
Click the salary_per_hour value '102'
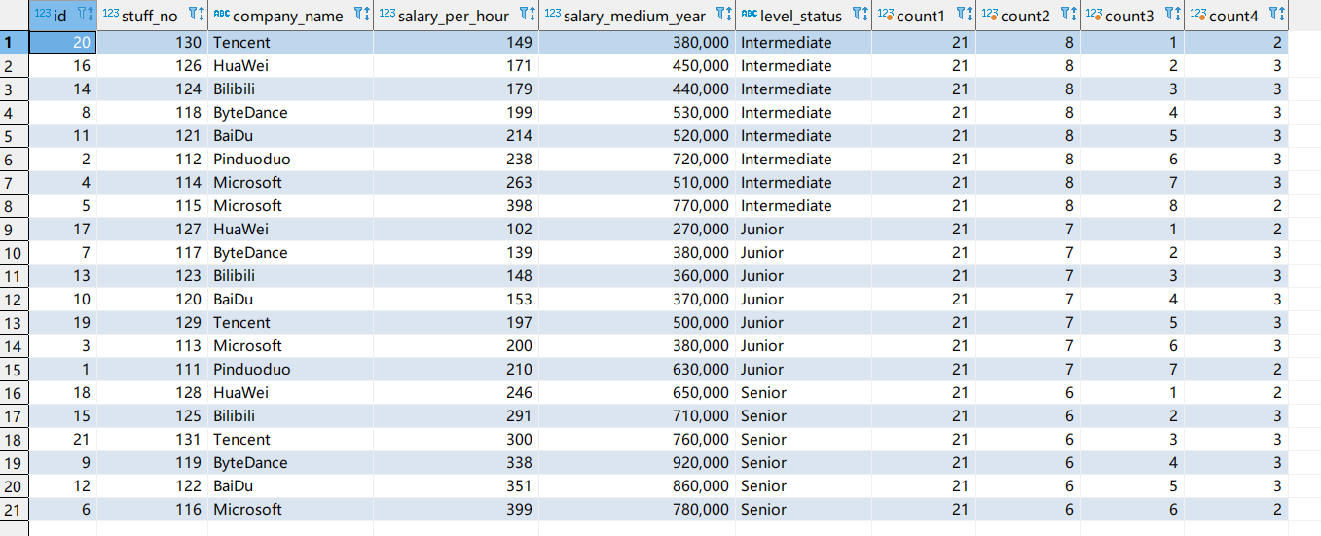(x=456, y=229)
